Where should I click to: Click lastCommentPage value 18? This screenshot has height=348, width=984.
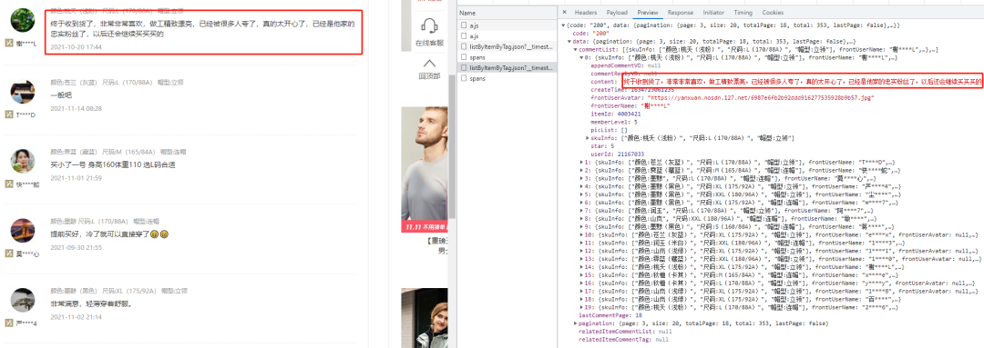pyautogui.click(x=638, y=314)
